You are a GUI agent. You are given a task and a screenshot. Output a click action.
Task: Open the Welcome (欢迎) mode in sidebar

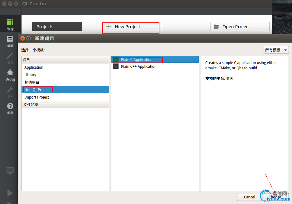pos(10,24)
